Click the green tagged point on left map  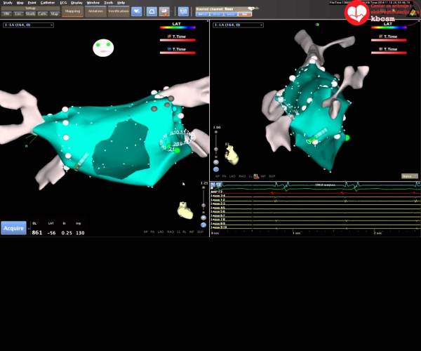(x=177, y=151)
